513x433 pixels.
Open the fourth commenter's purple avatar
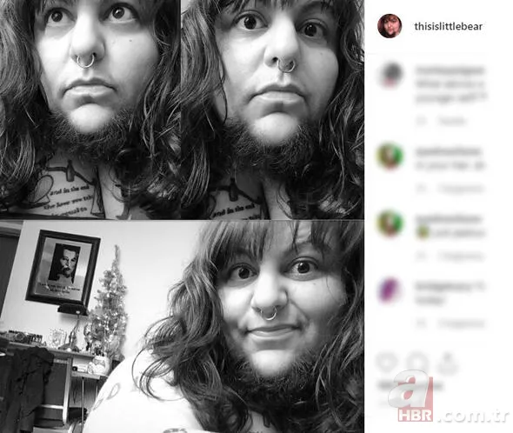[x=390, y=290]
